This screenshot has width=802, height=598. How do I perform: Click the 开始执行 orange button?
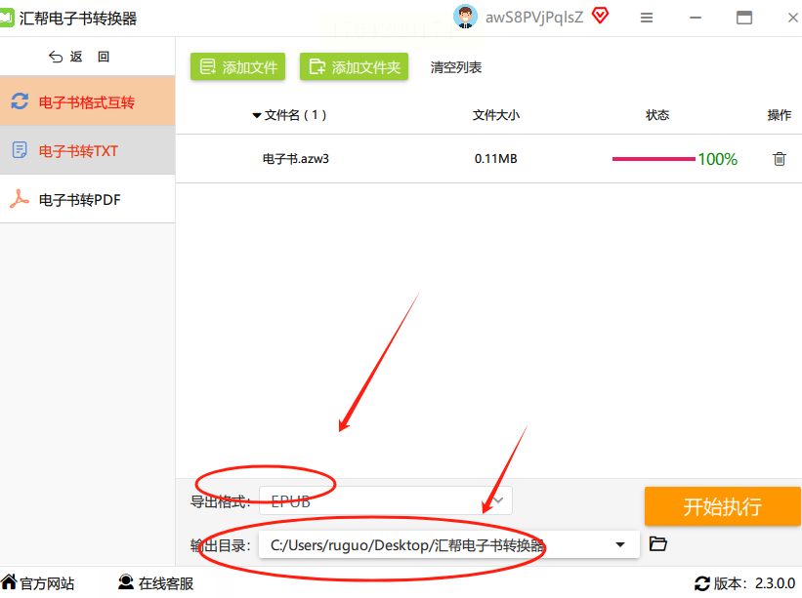[722, 506]
